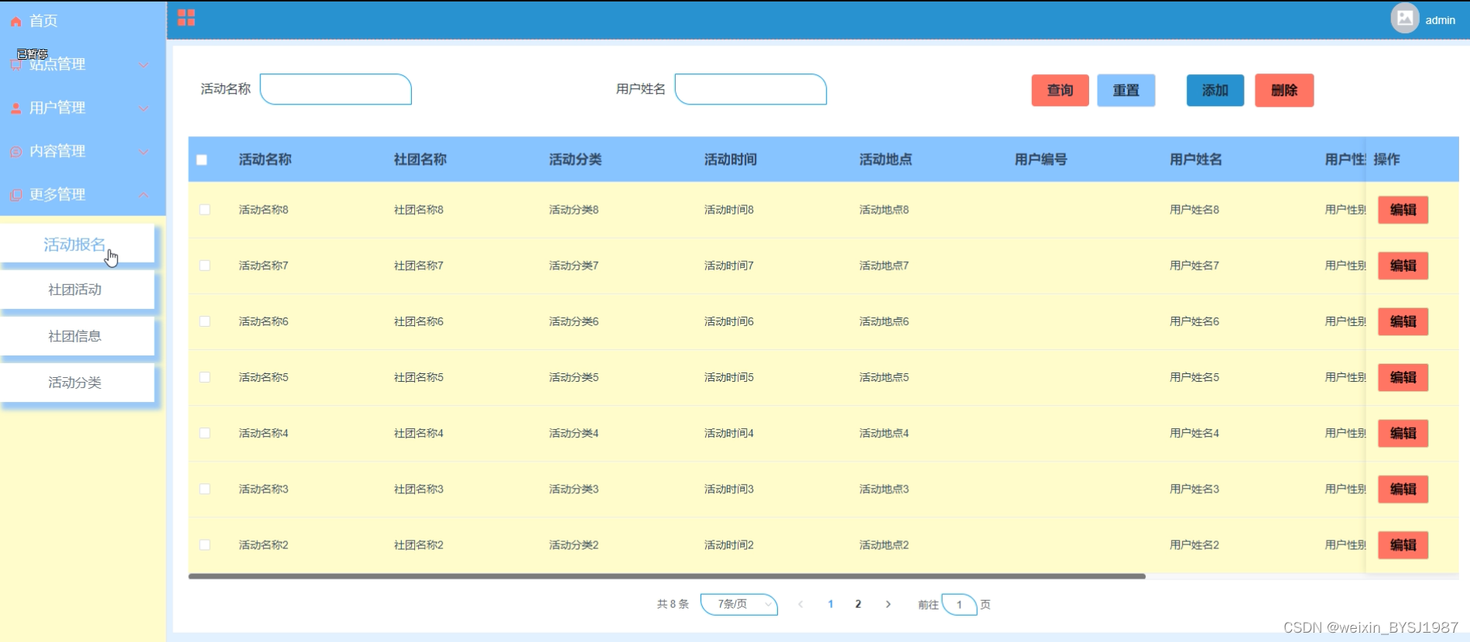The height and width of the screenshot is (642, 1470).
Task: Click the 添加 add button
Action: tap(1215, 91)
